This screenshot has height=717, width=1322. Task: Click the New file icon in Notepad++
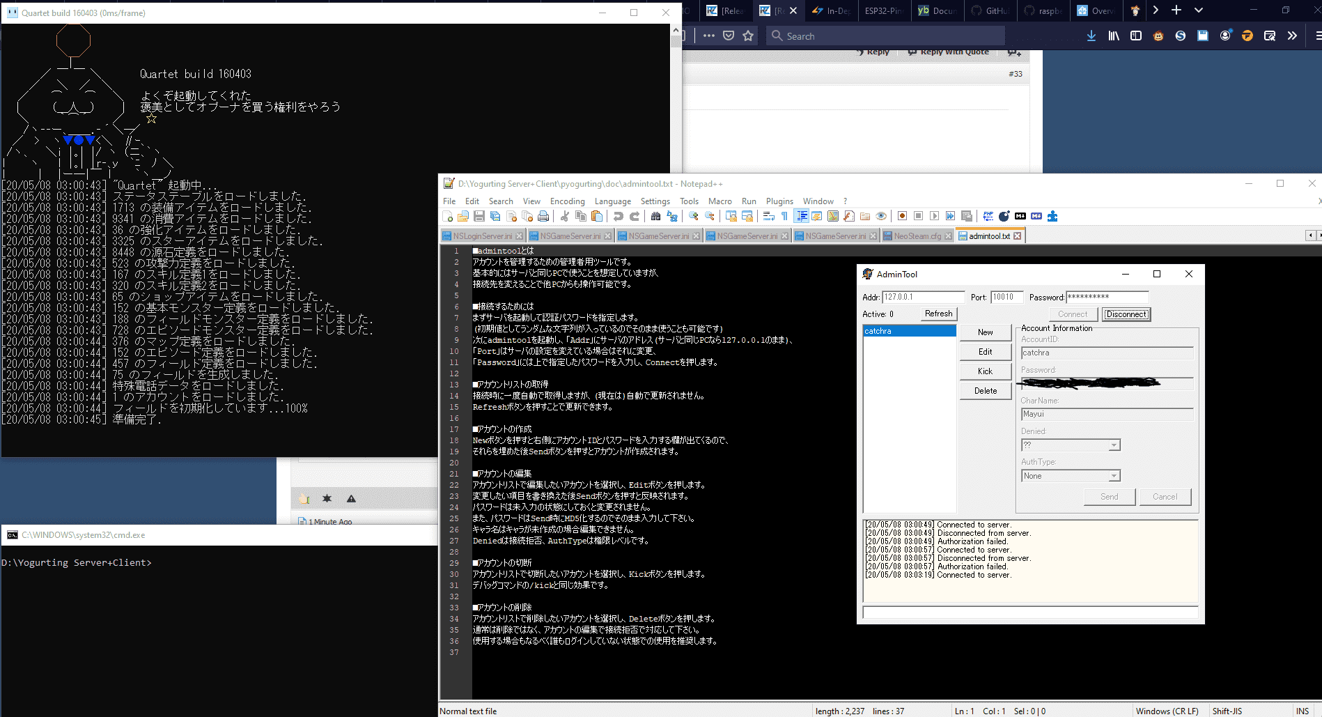[447, 216]
